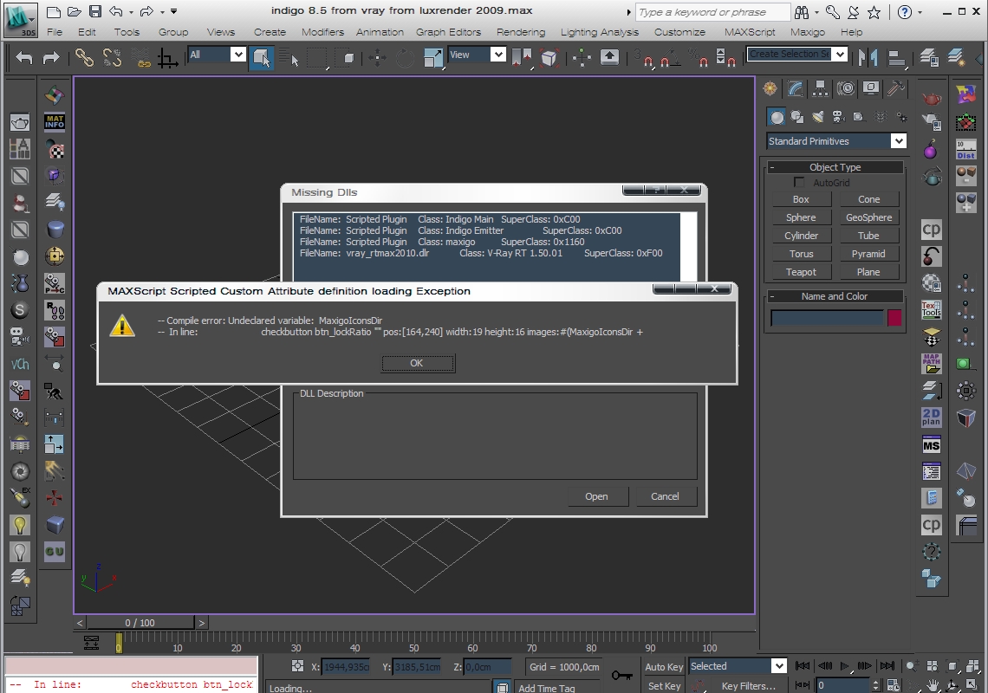Open the 3ds Max application menu button

[x=20, y=19]
